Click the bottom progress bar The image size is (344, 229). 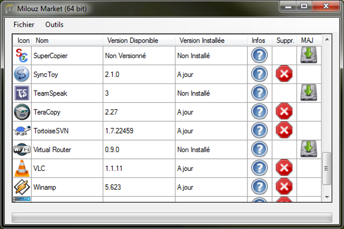click(x=172, y=217)
